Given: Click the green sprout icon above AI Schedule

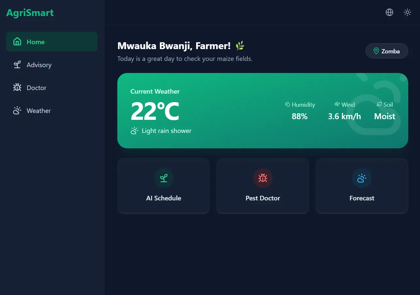Looking at the screenshot, I should pyautogui.click(x=164, y=178).
